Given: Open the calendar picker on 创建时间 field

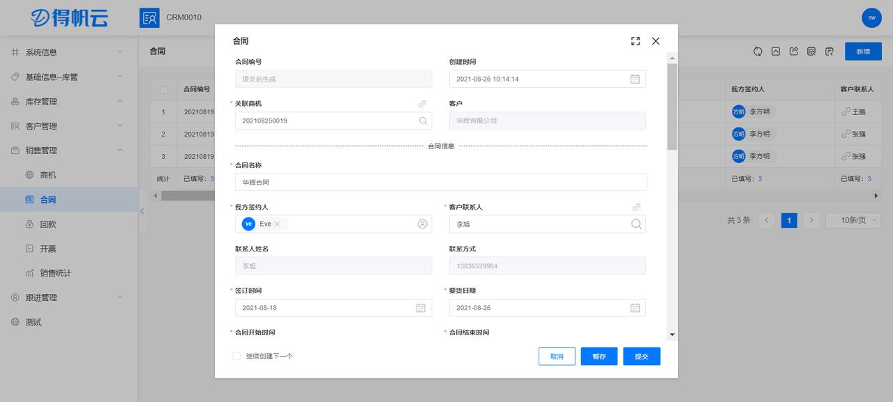Looking at the screenshot, I should click(634, 79).
